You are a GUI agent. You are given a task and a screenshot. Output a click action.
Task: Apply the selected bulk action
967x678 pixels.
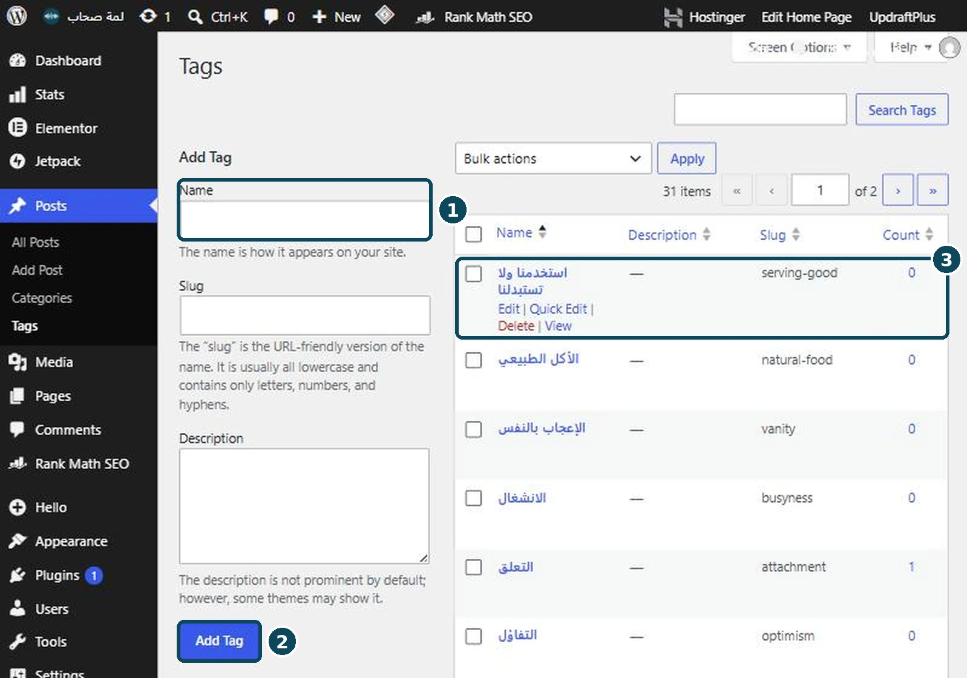687,159
